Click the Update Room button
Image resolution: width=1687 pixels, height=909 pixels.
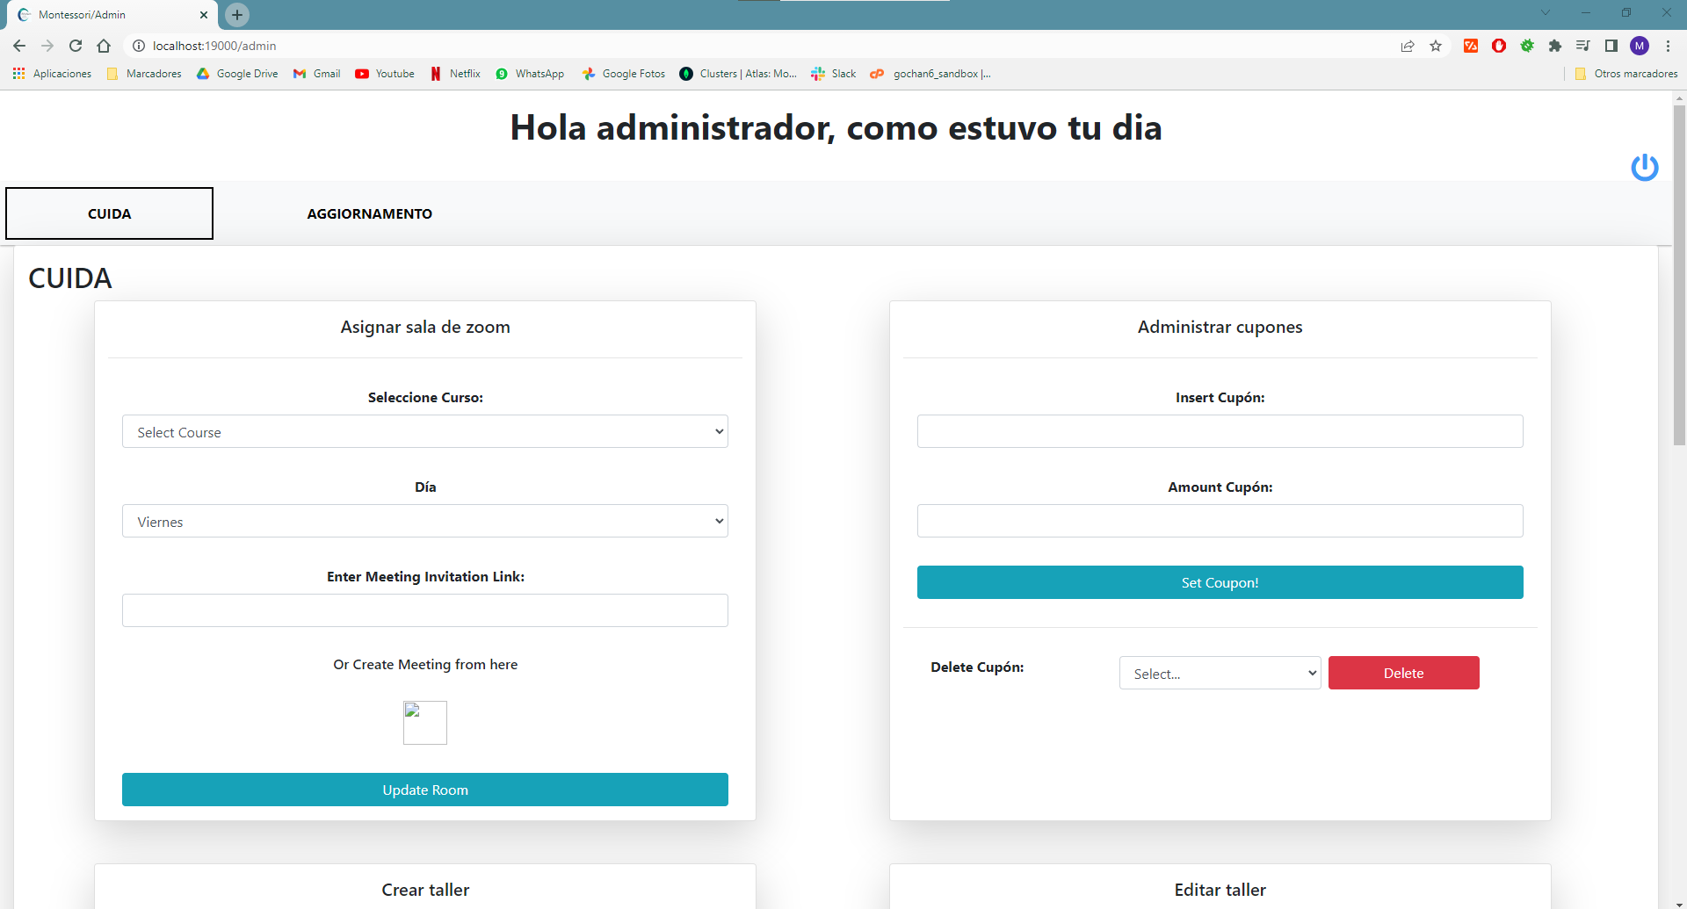(425, 790)
